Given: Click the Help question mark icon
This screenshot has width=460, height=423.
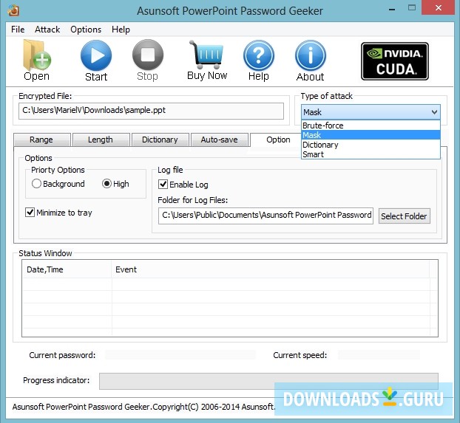Looking at the screenshot, I should click(258, 55).
